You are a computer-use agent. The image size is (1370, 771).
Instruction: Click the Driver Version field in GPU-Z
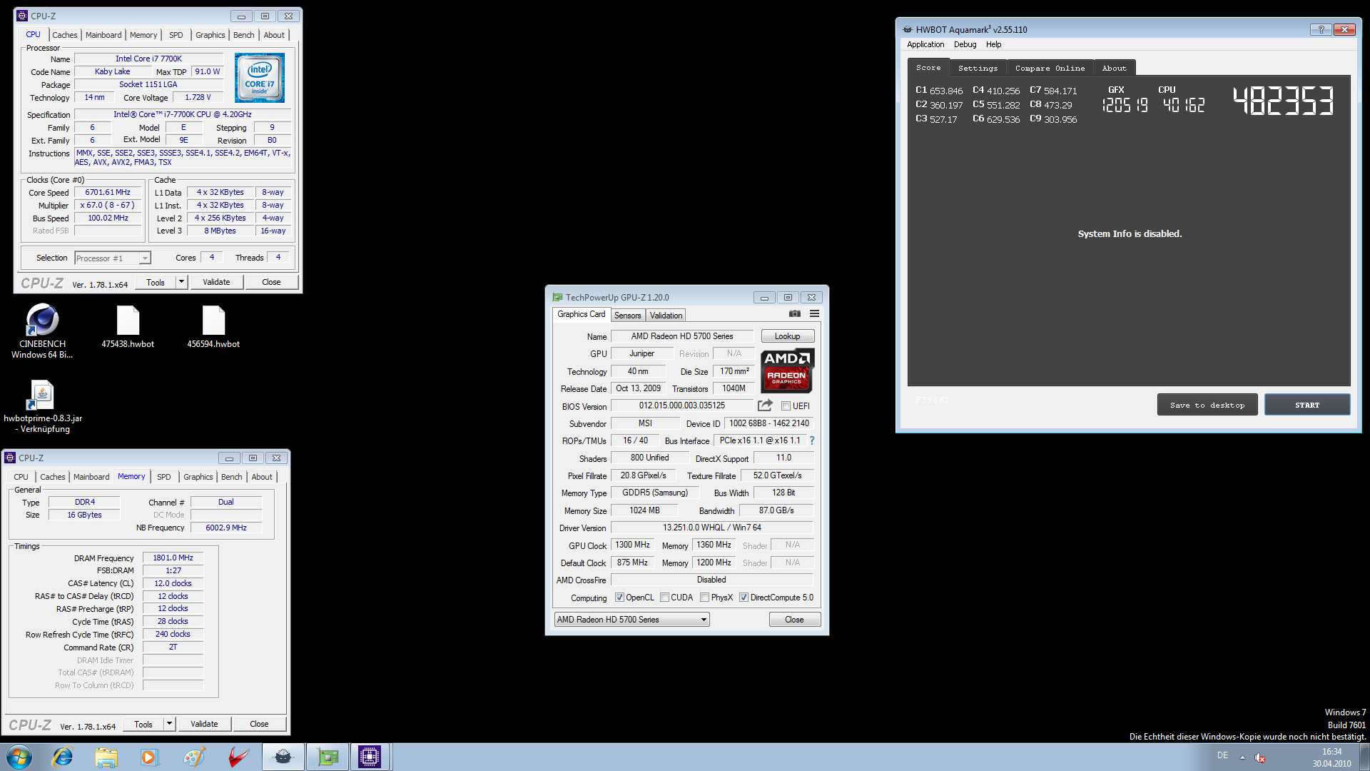[x=711, y=528]
